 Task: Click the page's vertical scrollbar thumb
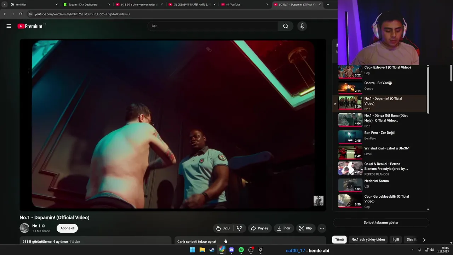[451, 73]
